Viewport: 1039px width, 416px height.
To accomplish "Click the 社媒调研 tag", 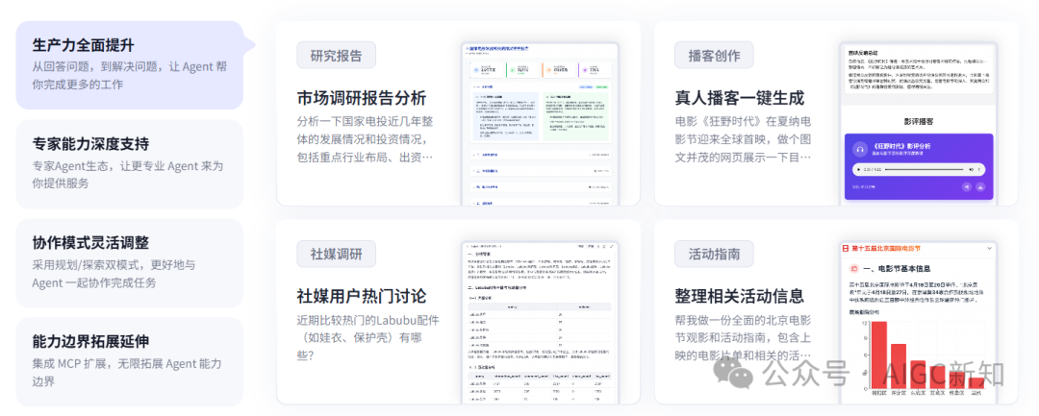I will coord(337,254).
